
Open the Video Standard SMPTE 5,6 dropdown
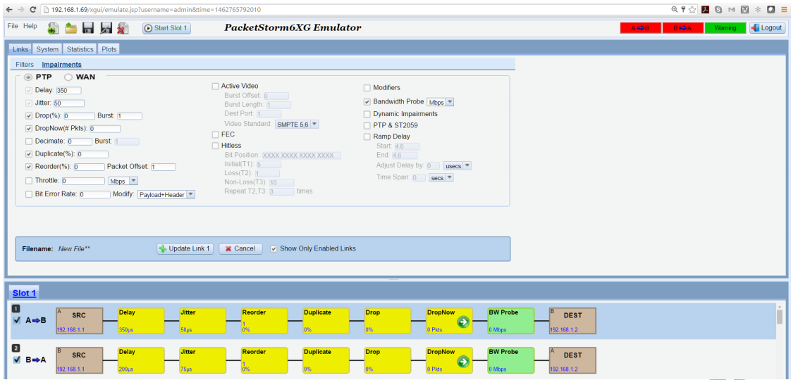297,123
